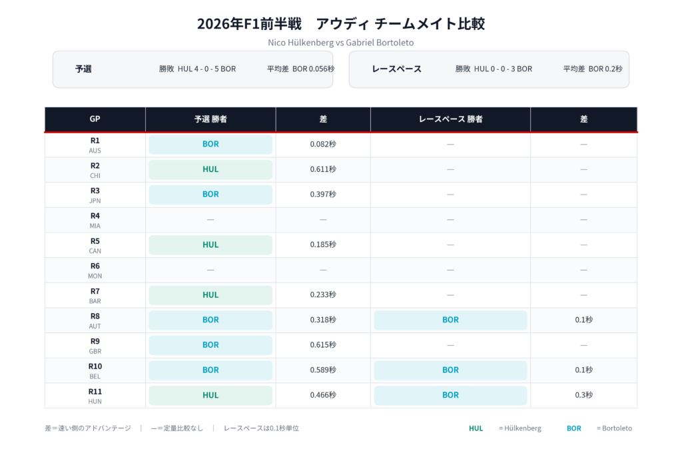Click the 0.3秒 cell in R11 row
Screen dimensions: 682x465
tap(583, 396)
